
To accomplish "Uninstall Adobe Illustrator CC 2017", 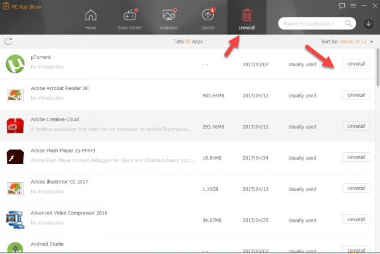I will point(356,188).
